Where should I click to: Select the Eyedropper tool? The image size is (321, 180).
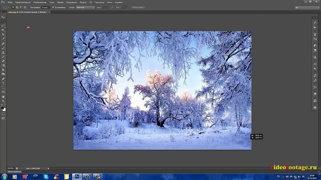tap(3, 39)
